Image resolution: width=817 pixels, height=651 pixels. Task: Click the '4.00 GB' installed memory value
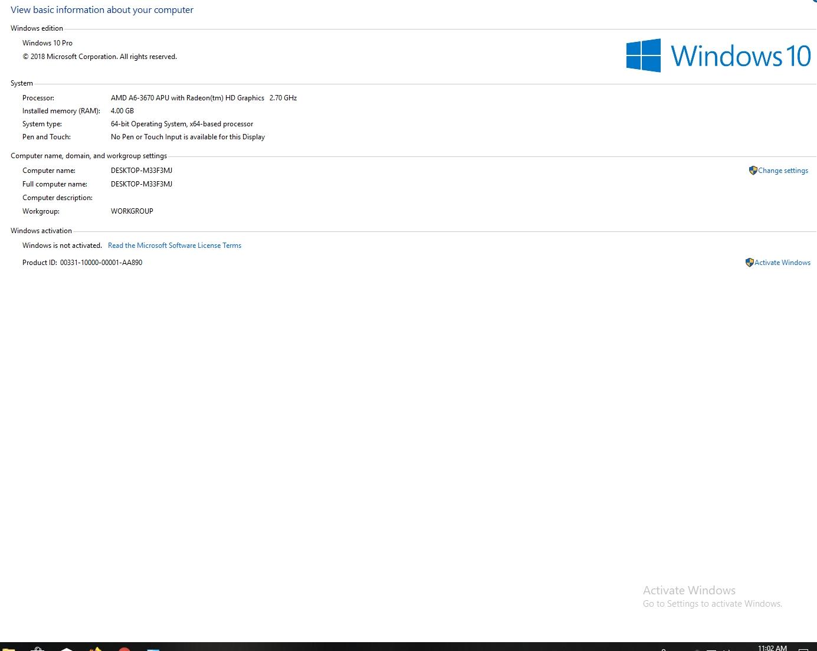[122, 111]
